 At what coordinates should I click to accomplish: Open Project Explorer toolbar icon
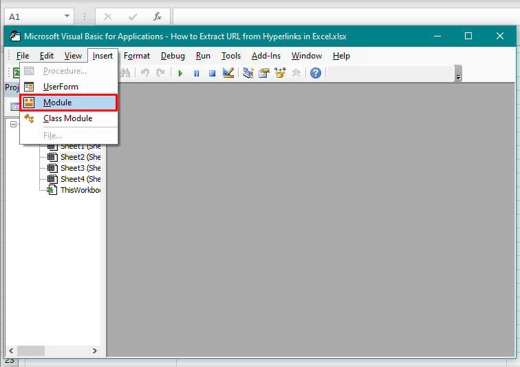[248, 73]
